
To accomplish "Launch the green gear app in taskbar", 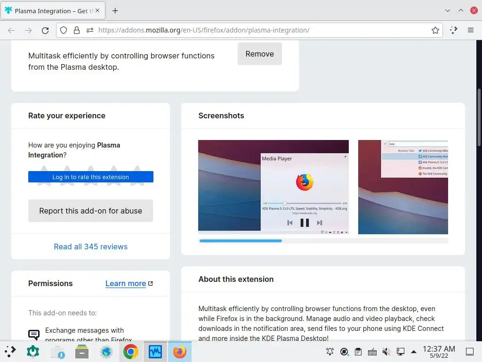I will point(33,352).
